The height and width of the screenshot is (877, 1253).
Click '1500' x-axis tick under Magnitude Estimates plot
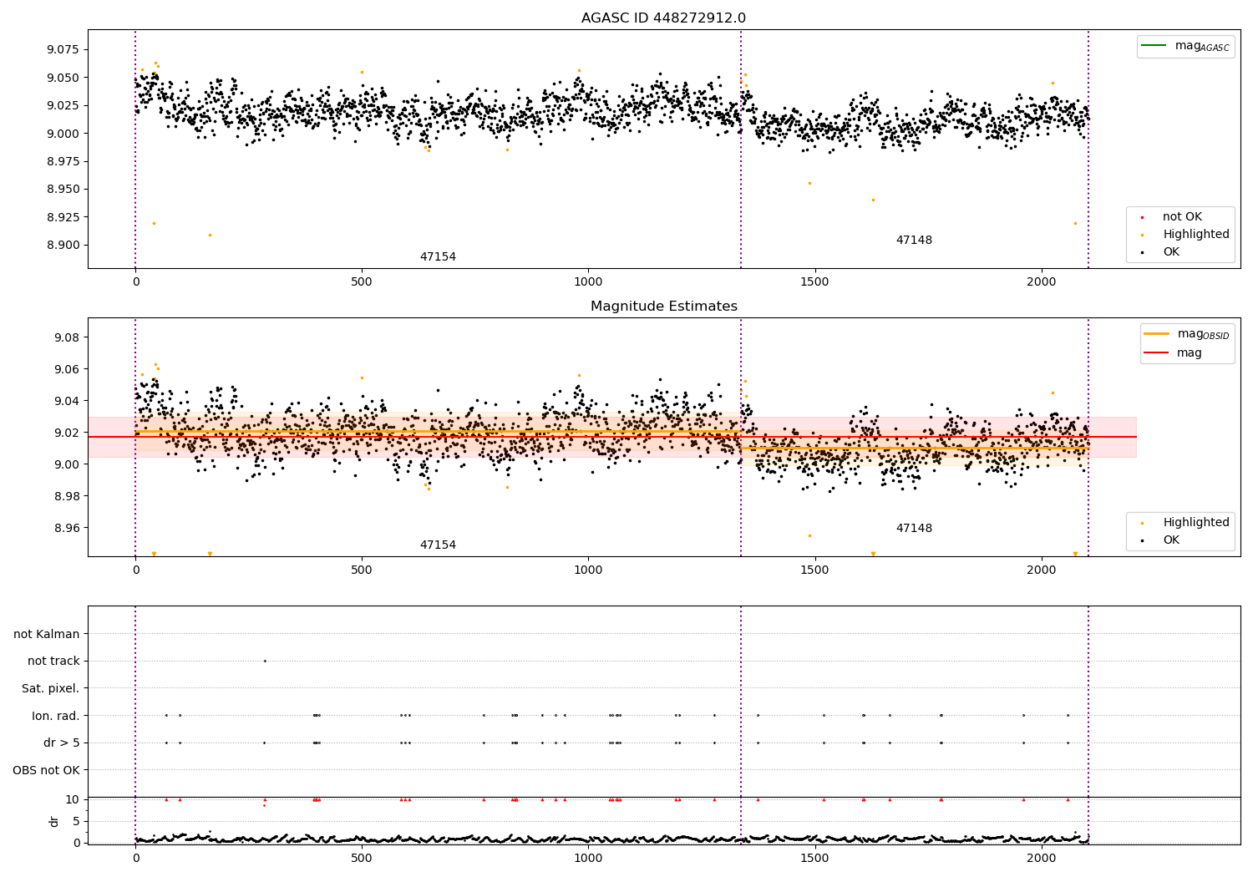click(814, 570)
